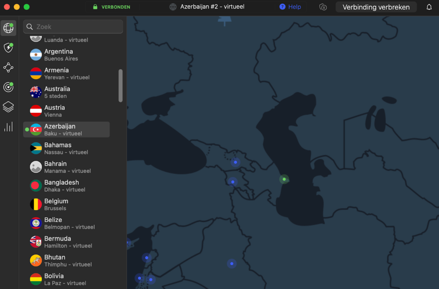The height and width of the screenshot is (289, 439).
Task: Click the globe icon beside Azerbaijan #2 title
Action: [x=173, y=7]
